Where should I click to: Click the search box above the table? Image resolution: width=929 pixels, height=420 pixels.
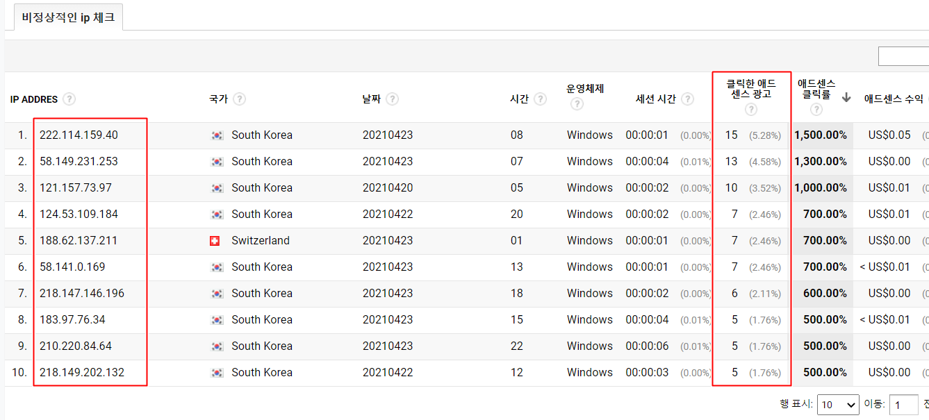pos(907,56)
